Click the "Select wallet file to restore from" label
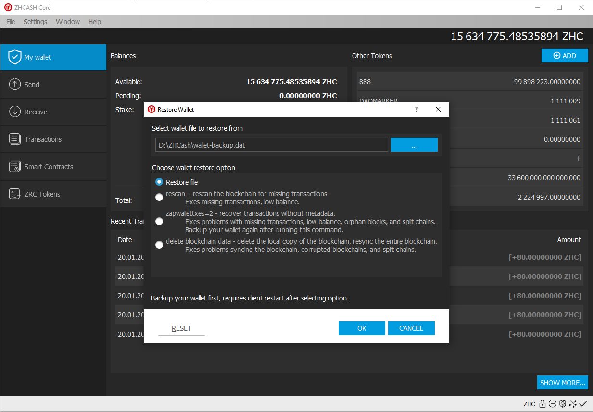The image size is (593, 412). (197, 128)
